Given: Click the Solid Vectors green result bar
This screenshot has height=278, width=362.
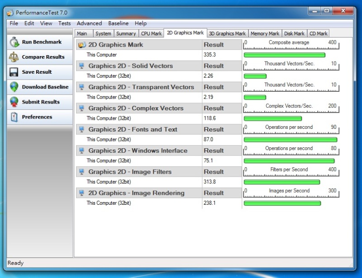Looking at the screenshot, I should 255,76.
